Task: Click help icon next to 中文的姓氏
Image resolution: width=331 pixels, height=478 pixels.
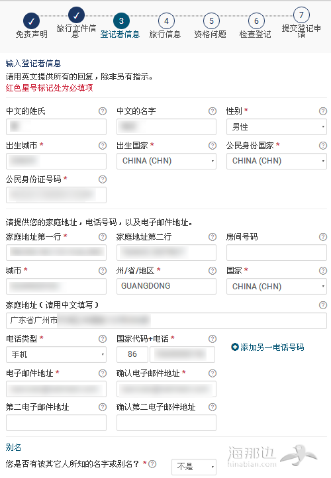Action: point(103,111)
